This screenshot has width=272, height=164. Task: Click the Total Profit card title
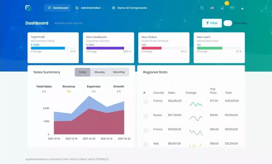[x=38, y=37]
